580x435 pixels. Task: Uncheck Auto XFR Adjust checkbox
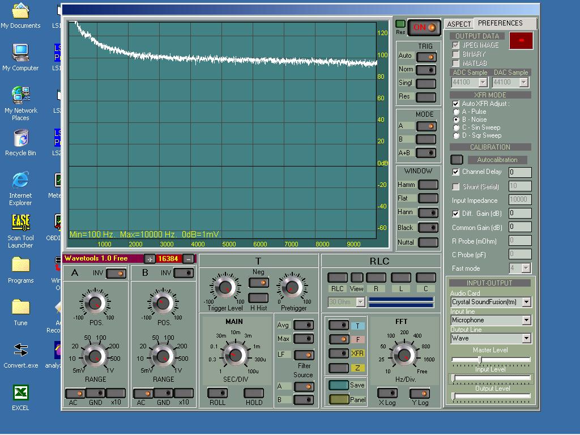pyautogui.click(x=456, y=104)
